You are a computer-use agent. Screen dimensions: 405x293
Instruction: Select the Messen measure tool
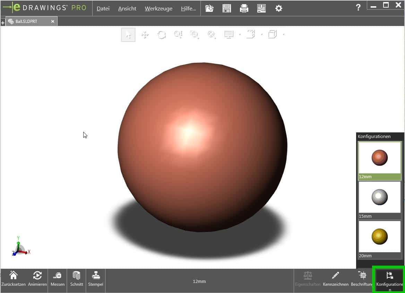58,279
